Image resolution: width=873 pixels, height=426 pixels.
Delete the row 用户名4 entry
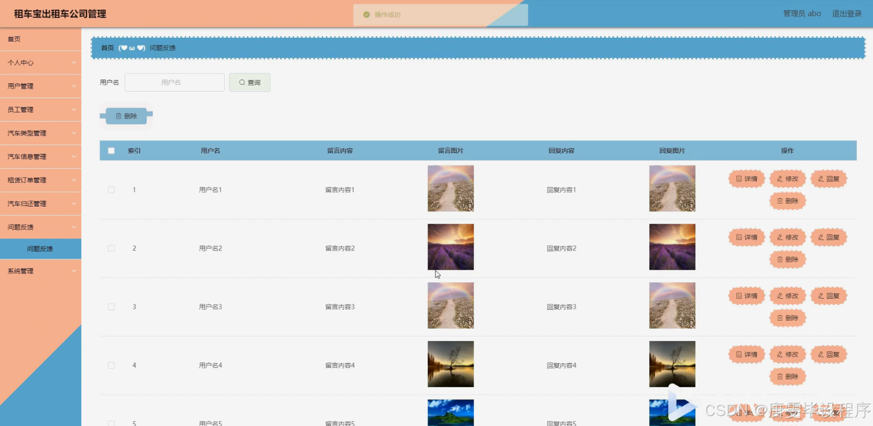click(x=788, y=377)
